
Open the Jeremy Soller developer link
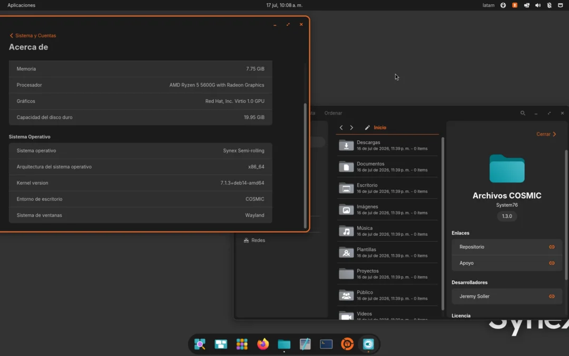507,296
